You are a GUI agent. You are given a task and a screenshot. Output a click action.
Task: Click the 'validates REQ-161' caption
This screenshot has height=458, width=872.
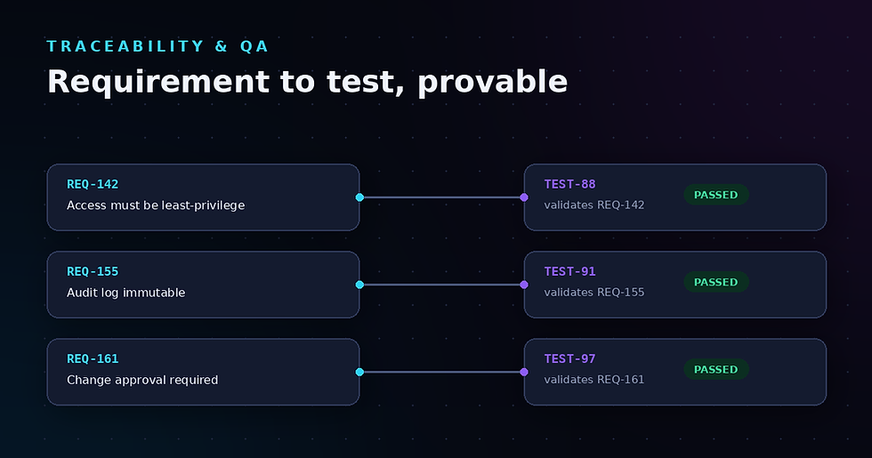click(594, 380)
